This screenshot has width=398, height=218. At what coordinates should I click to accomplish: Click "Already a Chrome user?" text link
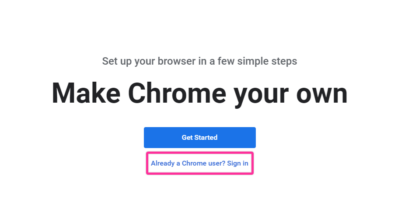(x=188, y=163)
